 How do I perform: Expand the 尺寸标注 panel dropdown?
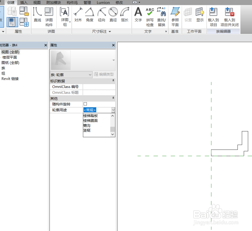pyautogui.click(x=110, y=32)
